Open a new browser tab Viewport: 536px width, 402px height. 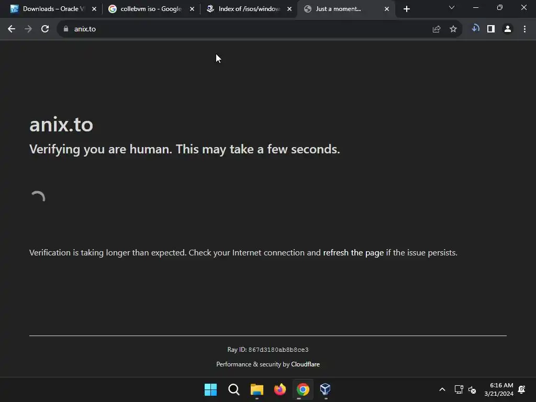tap(406, 9)
